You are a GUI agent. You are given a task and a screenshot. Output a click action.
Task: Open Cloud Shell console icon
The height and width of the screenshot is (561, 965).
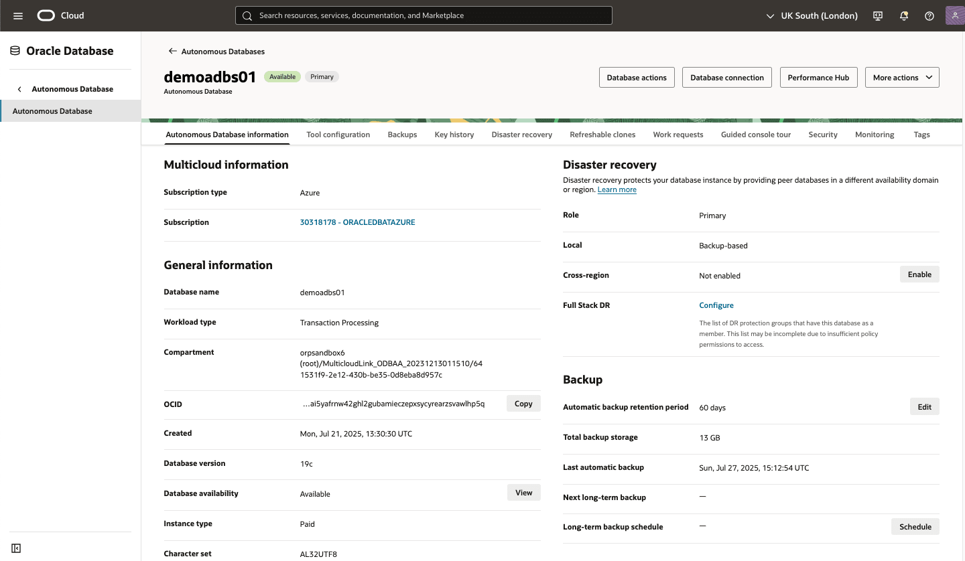tap(877, 15)
